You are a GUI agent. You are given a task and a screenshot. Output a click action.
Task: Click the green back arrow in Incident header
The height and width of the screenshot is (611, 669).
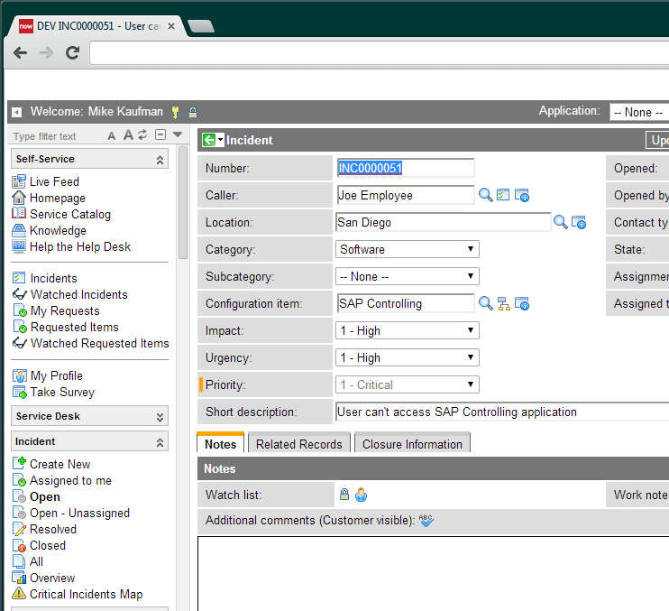209,140
